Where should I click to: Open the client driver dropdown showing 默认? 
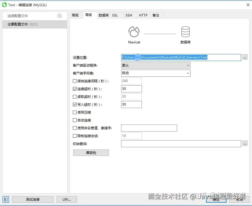coord(156,65)
